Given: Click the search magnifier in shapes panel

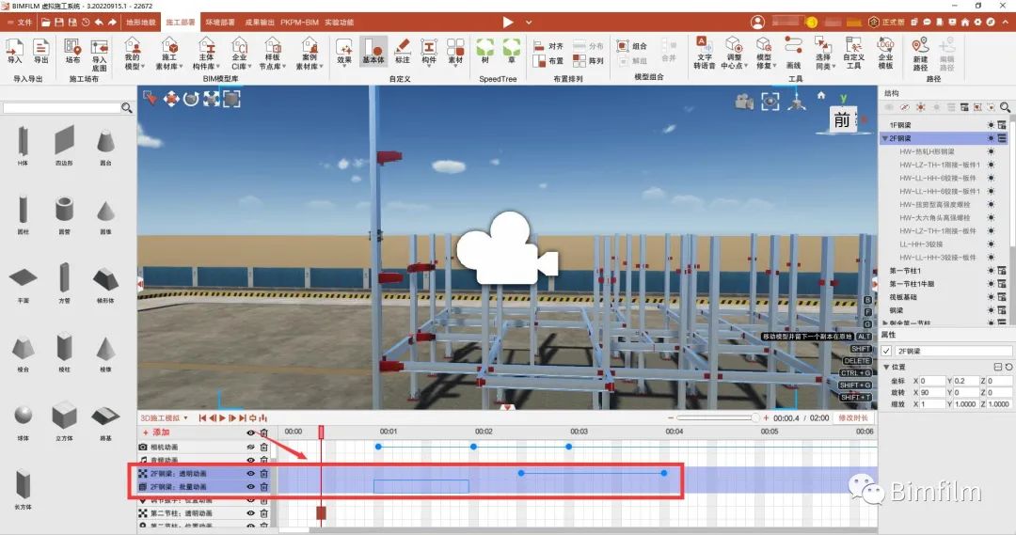Looking at the screenshot, I should [127, 107].
